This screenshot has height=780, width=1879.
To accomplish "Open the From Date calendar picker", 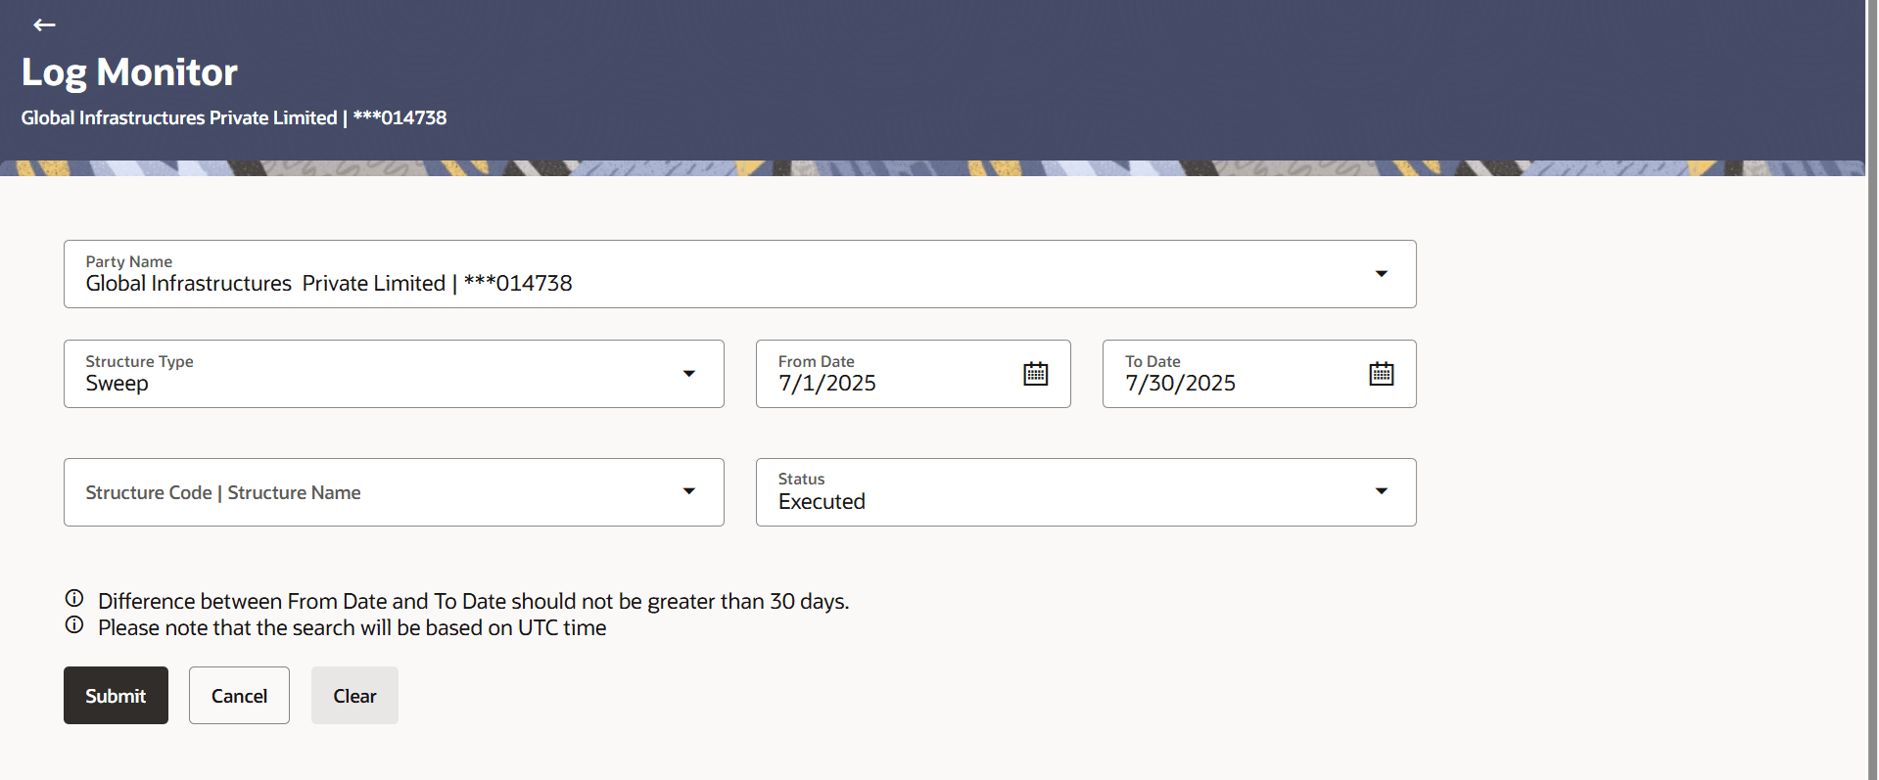I will pos(1036,374).
